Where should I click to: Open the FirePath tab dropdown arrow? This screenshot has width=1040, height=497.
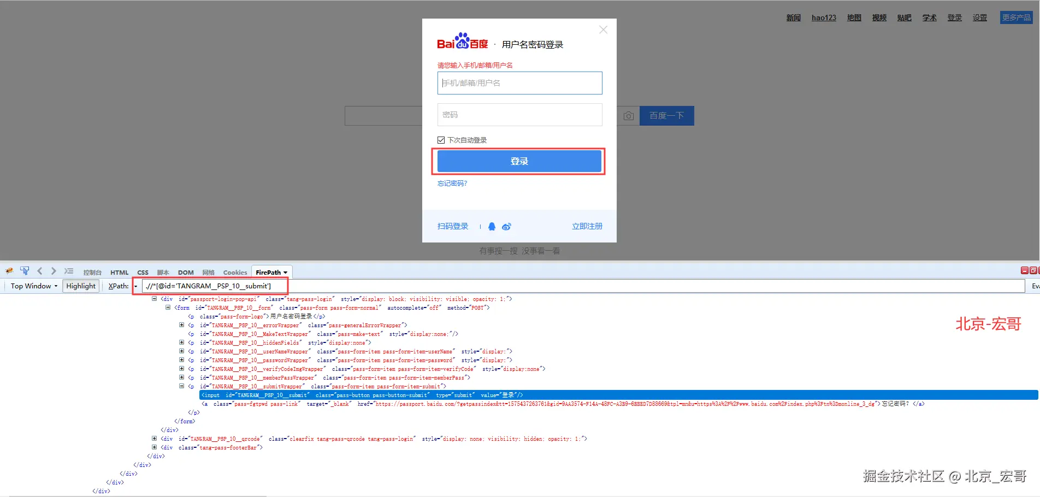[x=285, y=273]
